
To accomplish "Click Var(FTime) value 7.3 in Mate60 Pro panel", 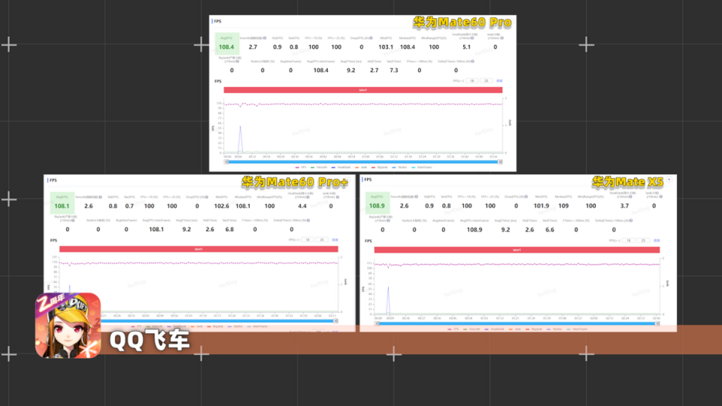I will click(393, 71).
